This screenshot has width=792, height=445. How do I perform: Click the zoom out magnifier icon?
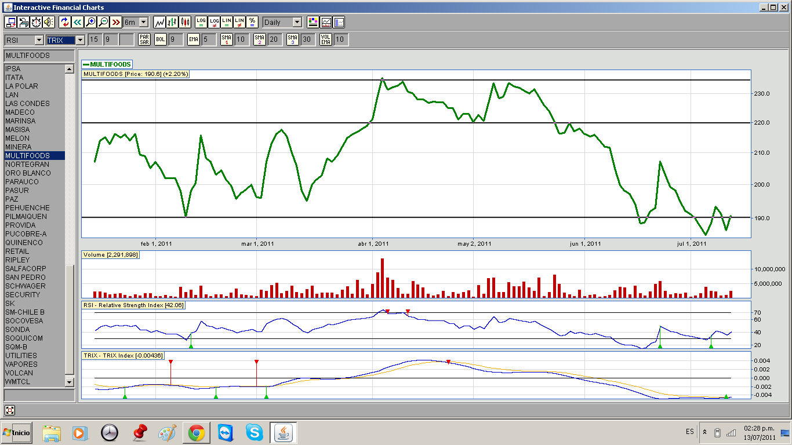click(103, 22)
